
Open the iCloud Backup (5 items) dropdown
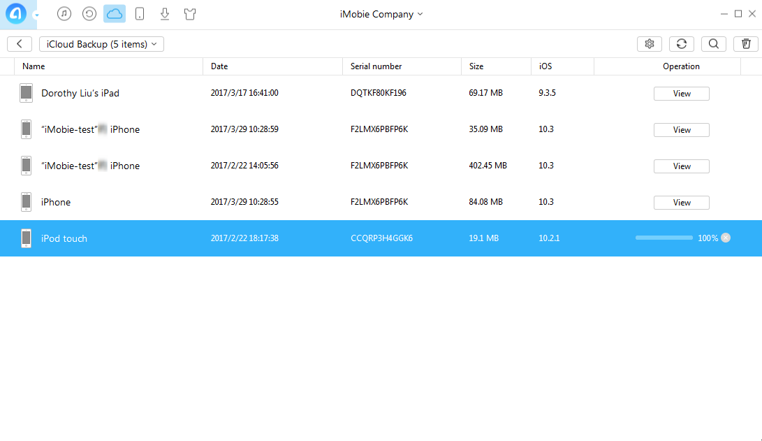pos(101,44)
